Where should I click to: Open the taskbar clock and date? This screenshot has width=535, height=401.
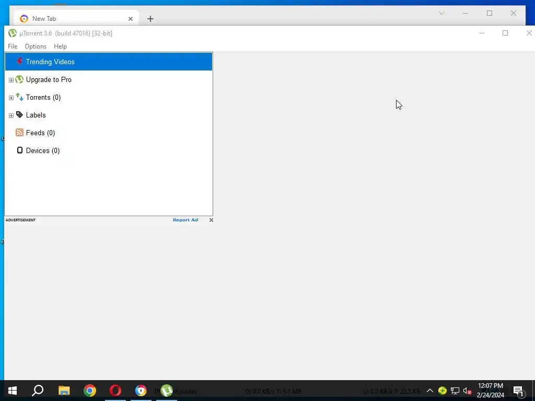(491, 391)
